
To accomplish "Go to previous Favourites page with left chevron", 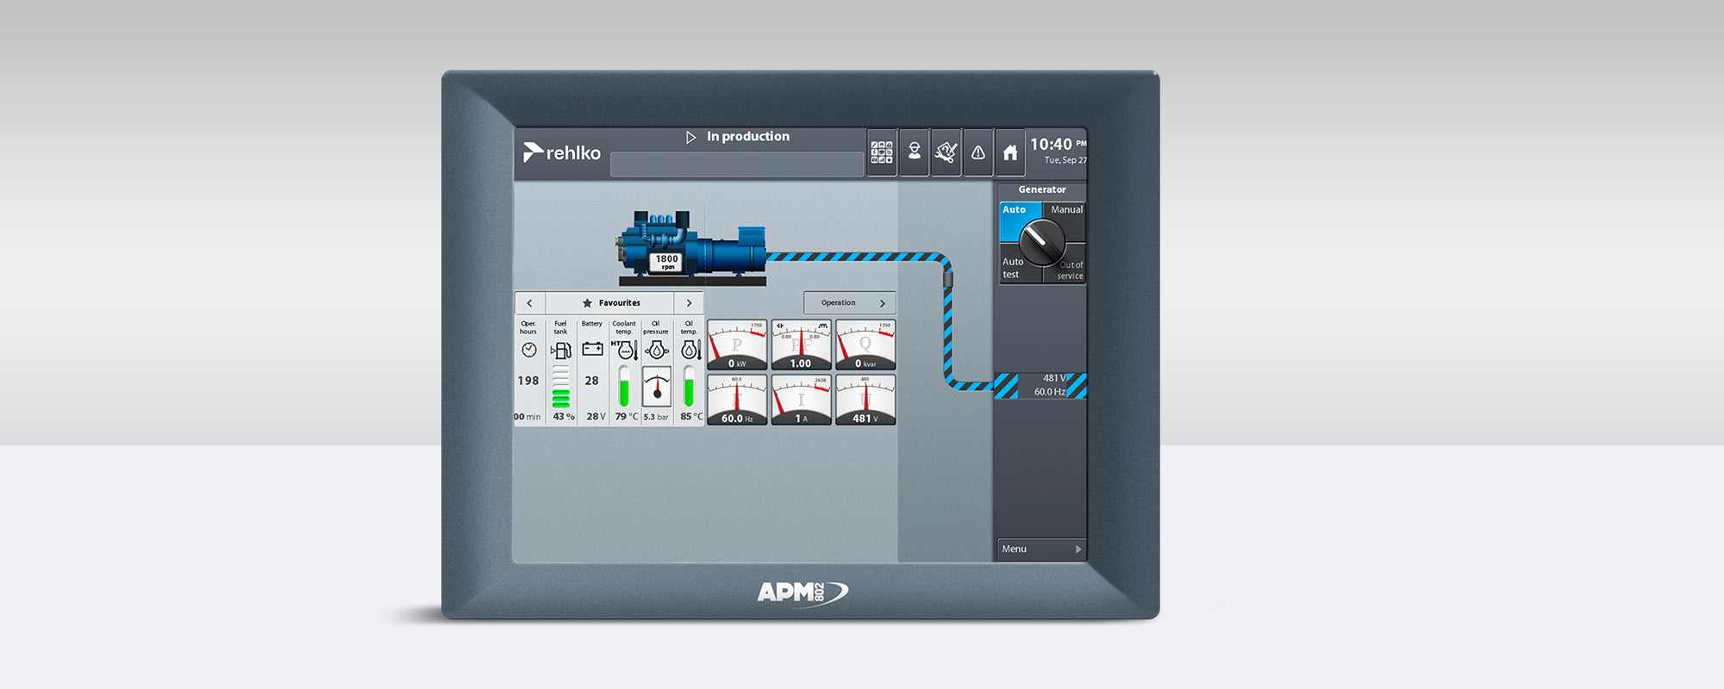I will click(529, 303).
